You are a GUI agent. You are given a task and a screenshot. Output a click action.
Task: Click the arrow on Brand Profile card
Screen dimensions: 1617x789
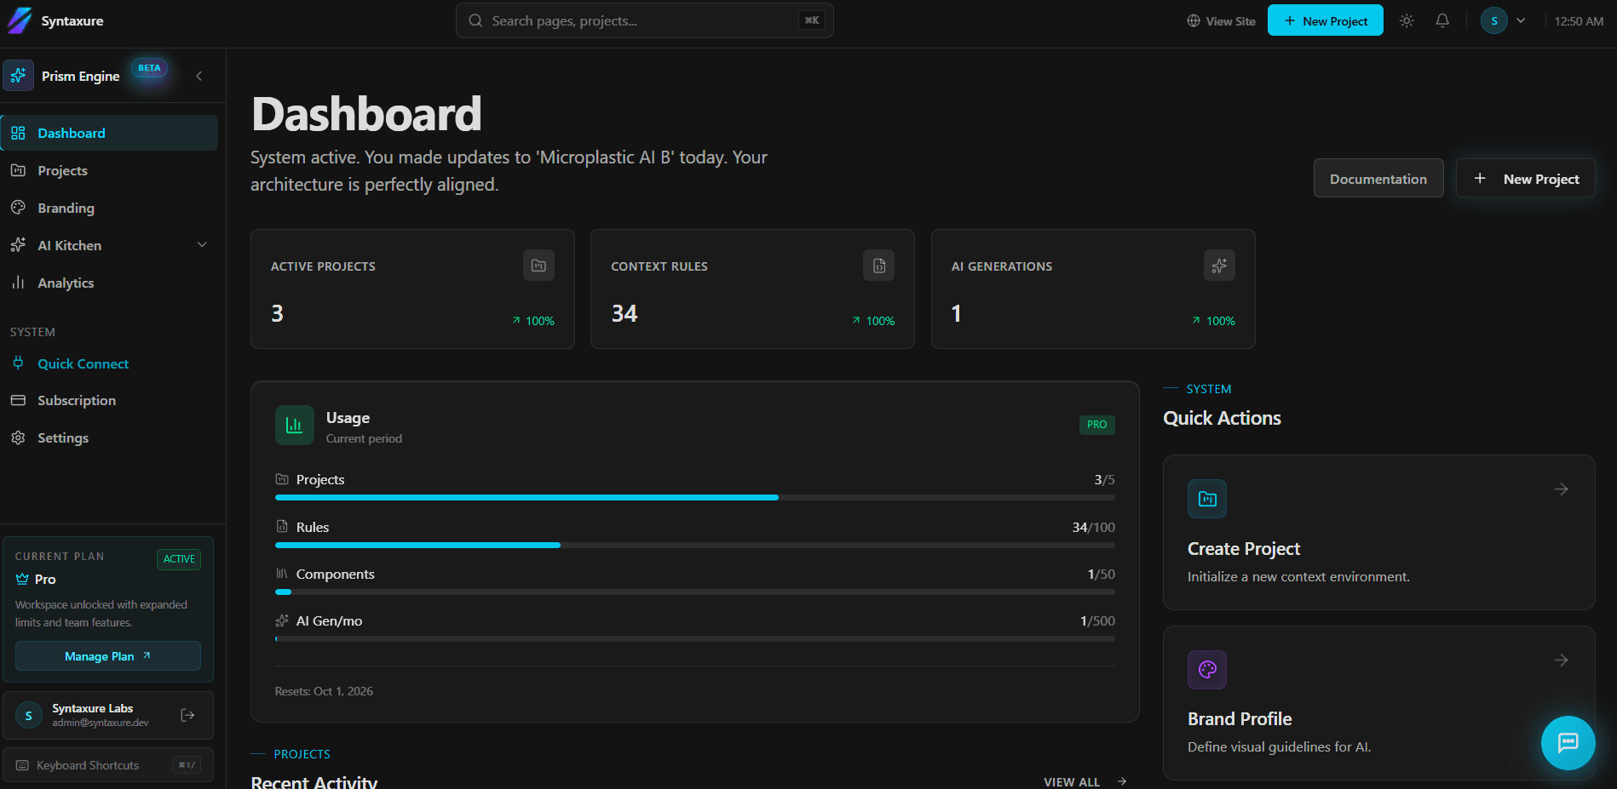1561,660
